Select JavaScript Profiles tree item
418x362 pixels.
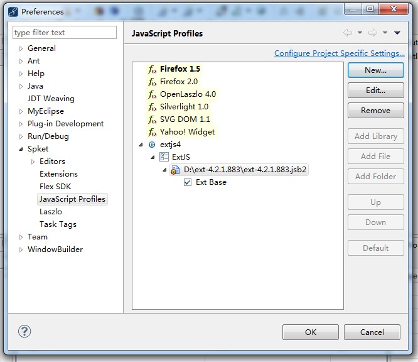(73, 199)
